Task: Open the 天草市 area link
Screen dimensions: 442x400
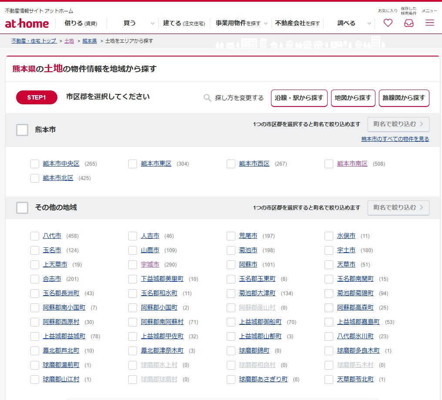Action: point(346,265)
